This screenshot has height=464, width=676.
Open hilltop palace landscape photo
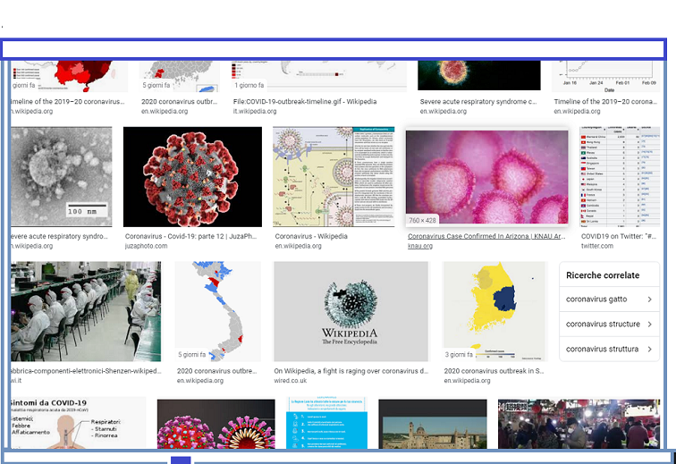(x=433, y=424)
